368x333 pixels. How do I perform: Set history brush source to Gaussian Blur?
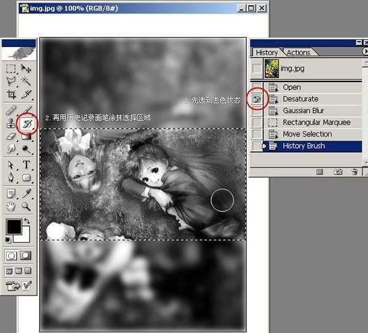(x=256, y=110)
